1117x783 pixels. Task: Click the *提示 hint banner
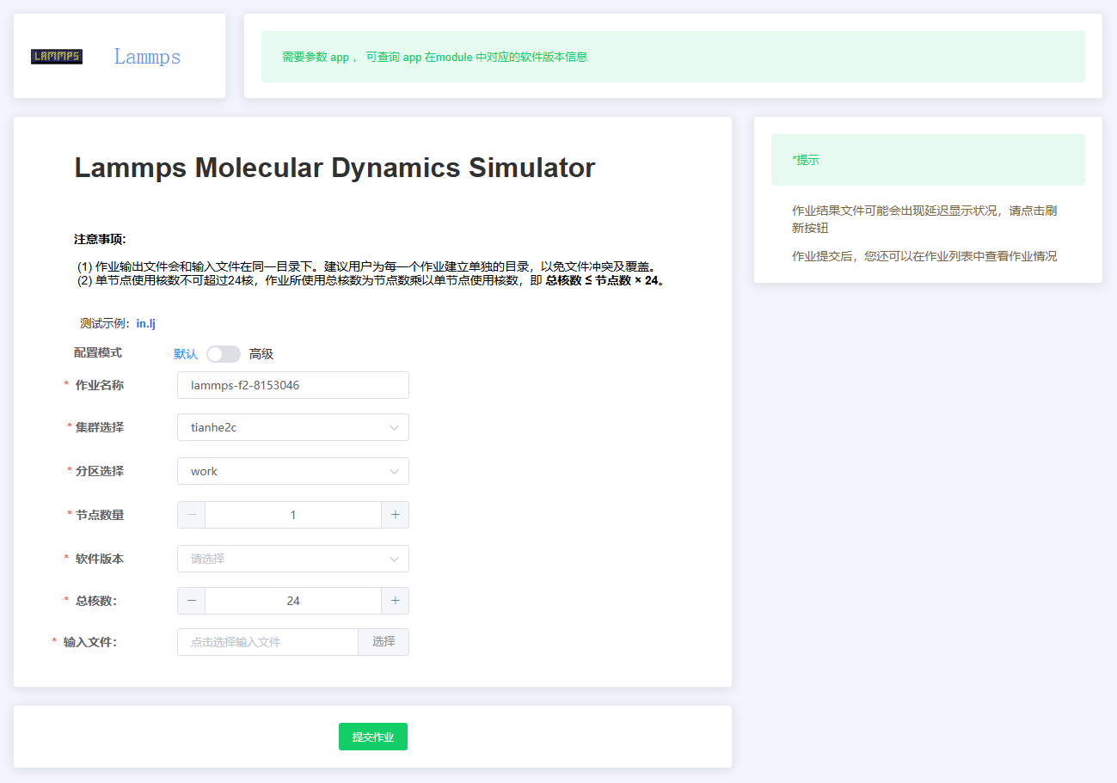[928, 160]
